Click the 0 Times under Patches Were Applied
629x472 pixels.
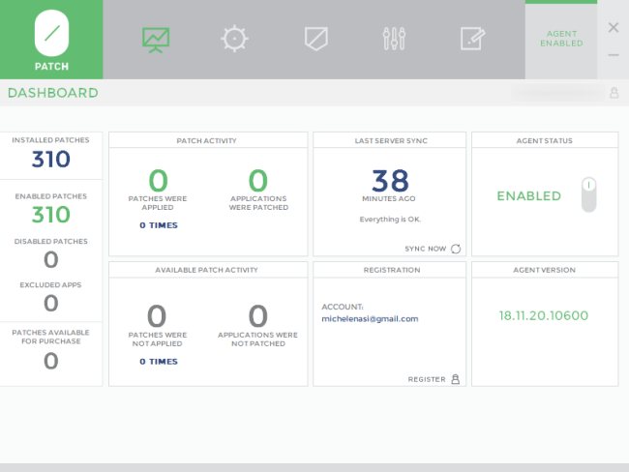click(159, 225)
